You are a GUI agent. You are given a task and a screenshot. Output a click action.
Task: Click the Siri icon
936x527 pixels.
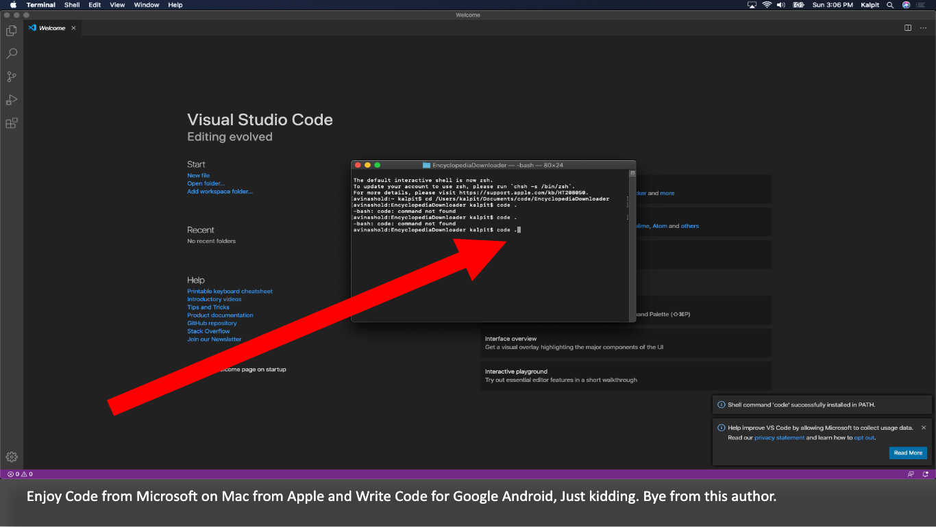point(907,5)
